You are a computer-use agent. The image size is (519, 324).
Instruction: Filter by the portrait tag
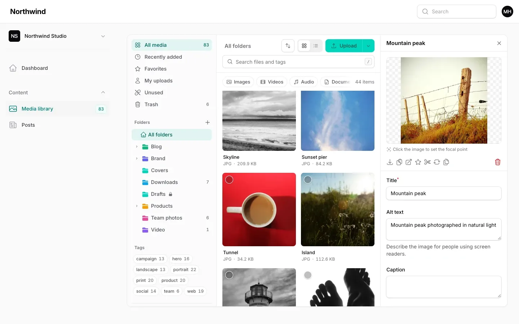pyautogui.click(x=185, y=270)
